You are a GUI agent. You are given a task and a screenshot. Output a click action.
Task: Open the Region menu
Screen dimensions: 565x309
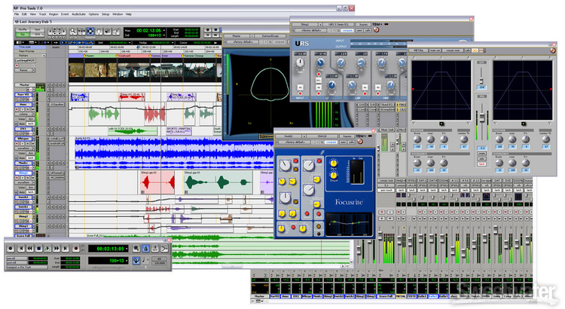point(53,14)
